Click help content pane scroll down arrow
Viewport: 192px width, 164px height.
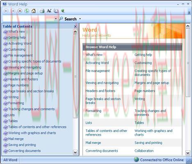[188, 153]
